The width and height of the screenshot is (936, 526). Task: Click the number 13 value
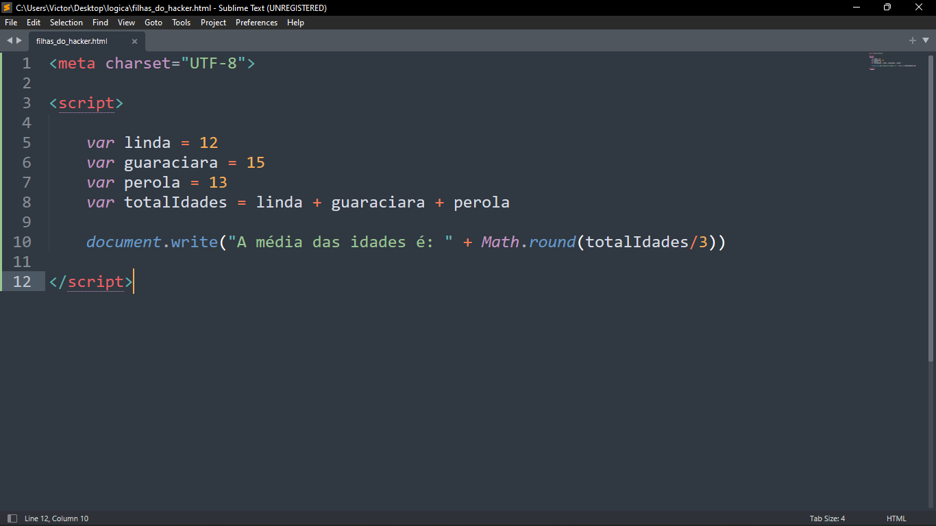218,182
